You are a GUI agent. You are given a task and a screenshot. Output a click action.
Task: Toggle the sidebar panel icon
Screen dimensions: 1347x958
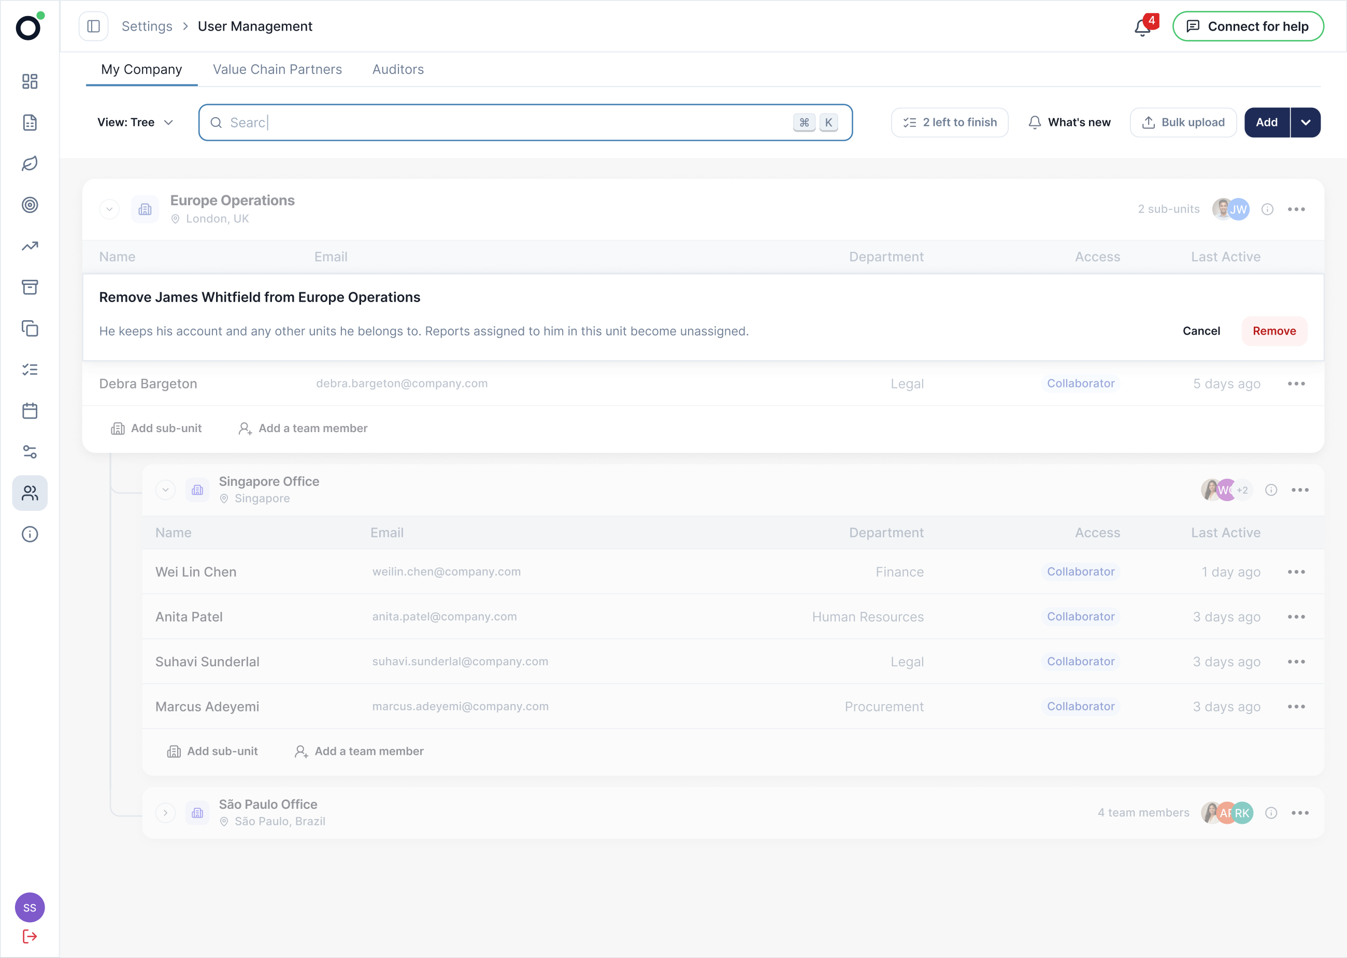pos(94,26)
